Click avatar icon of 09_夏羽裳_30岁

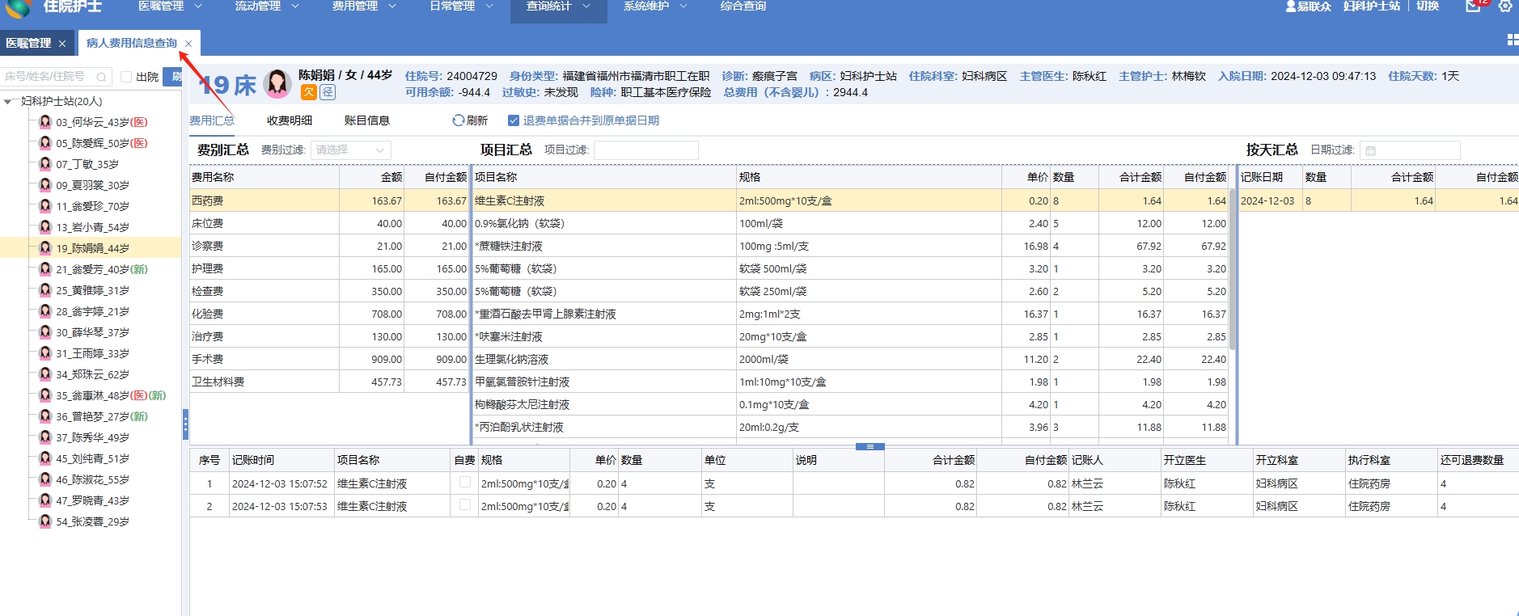pos(45,185)
